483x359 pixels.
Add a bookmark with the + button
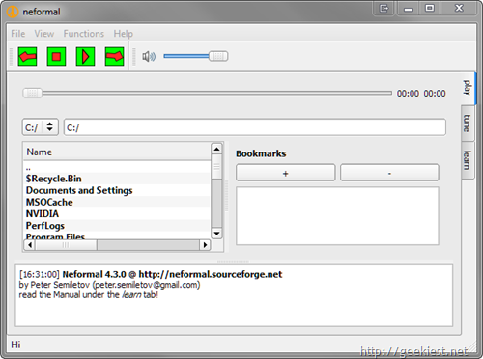click(x=286, y=173)
